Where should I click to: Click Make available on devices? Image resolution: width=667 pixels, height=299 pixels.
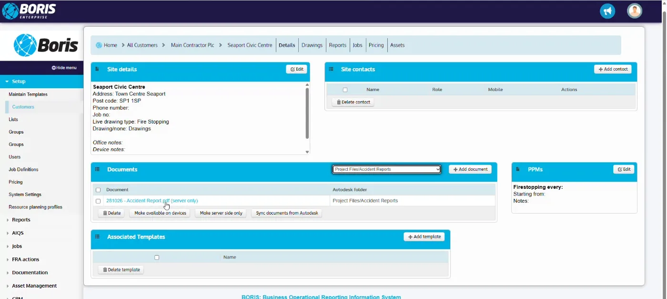coord(160,213)
